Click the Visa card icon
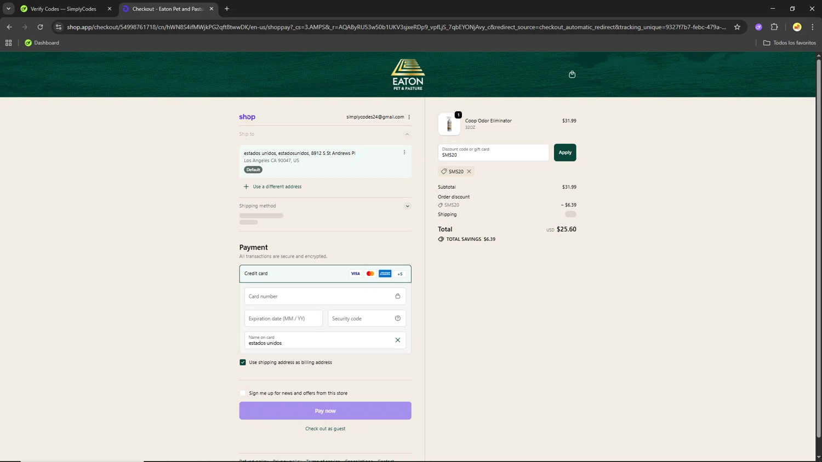The image size is (822, 462). [x=356, y=274]
